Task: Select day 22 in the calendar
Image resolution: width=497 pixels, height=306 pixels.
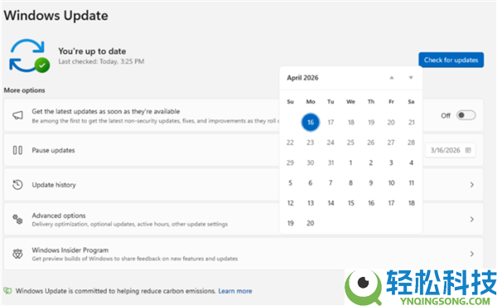Action: tap(290, 143)
